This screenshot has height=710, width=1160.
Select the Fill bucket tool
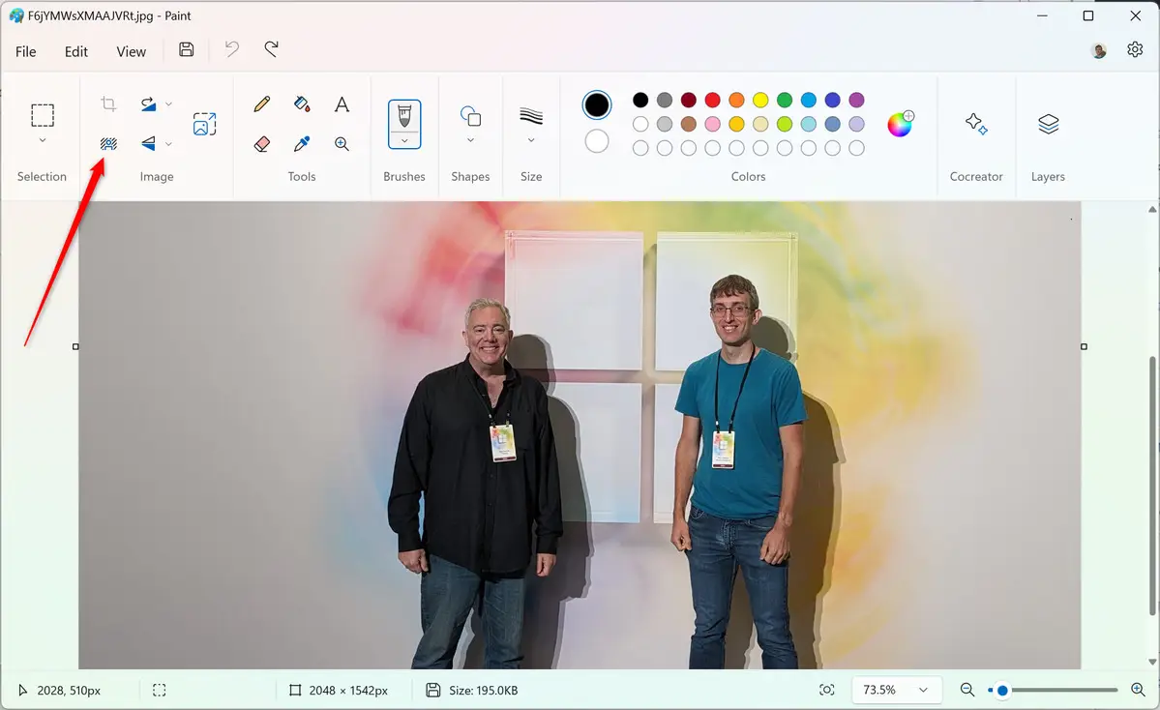(x=302, y=104)
